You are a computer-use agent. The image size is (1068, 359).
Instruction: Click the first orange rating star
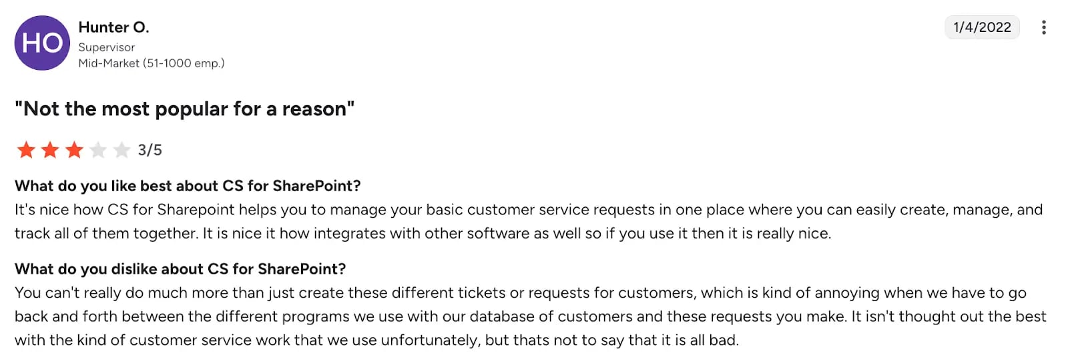(x=26, y=150)
